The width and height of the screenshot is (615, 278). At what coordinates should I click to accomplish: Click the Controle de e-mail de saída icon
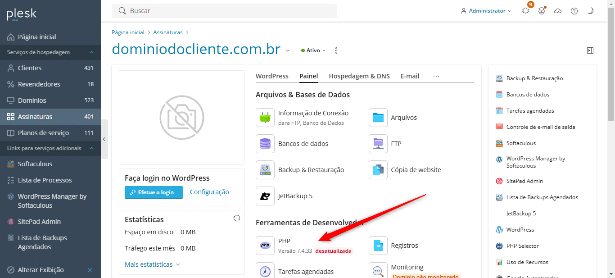[x=499, y=127]
